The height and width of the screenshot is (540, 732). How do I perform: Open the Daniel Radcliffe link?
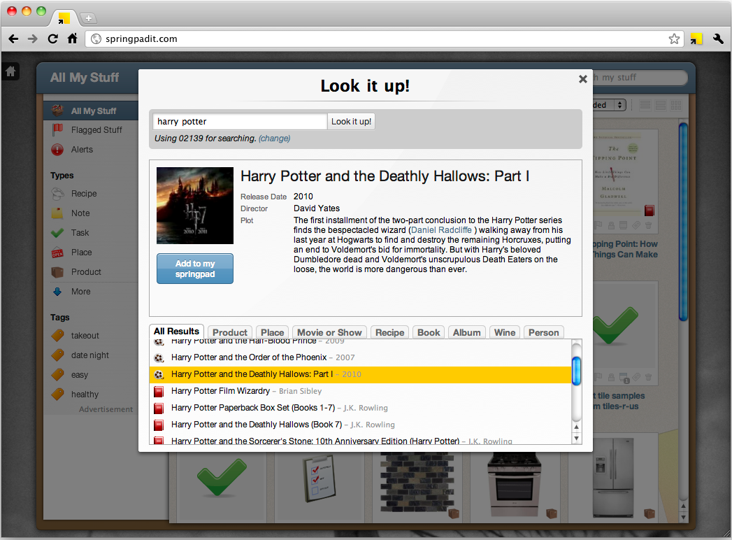tap(441, 230)
